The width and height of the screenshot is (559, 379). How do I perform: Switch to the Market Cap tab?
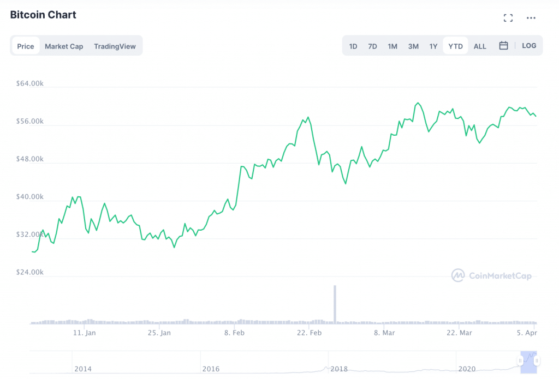click(x=64, y=46)
